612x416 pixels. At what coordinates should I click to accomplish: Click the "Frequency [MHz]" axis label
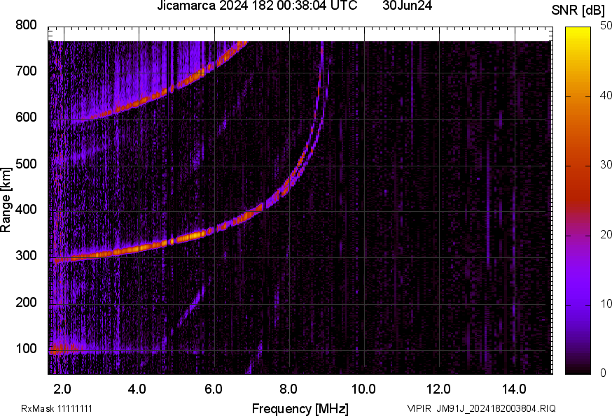tap(300, 409)
